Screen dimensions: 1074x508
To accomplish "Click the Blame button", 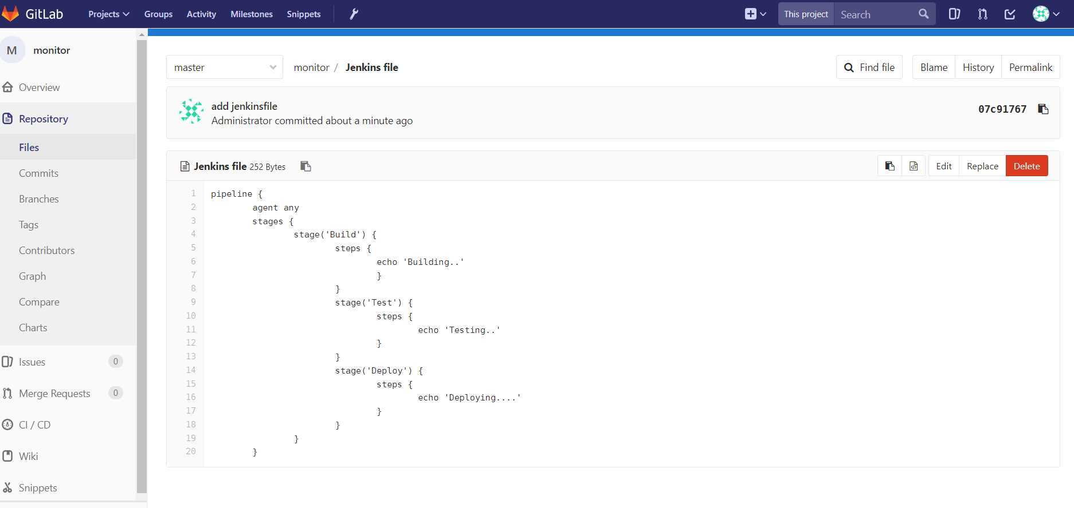I will pos(934,68).
